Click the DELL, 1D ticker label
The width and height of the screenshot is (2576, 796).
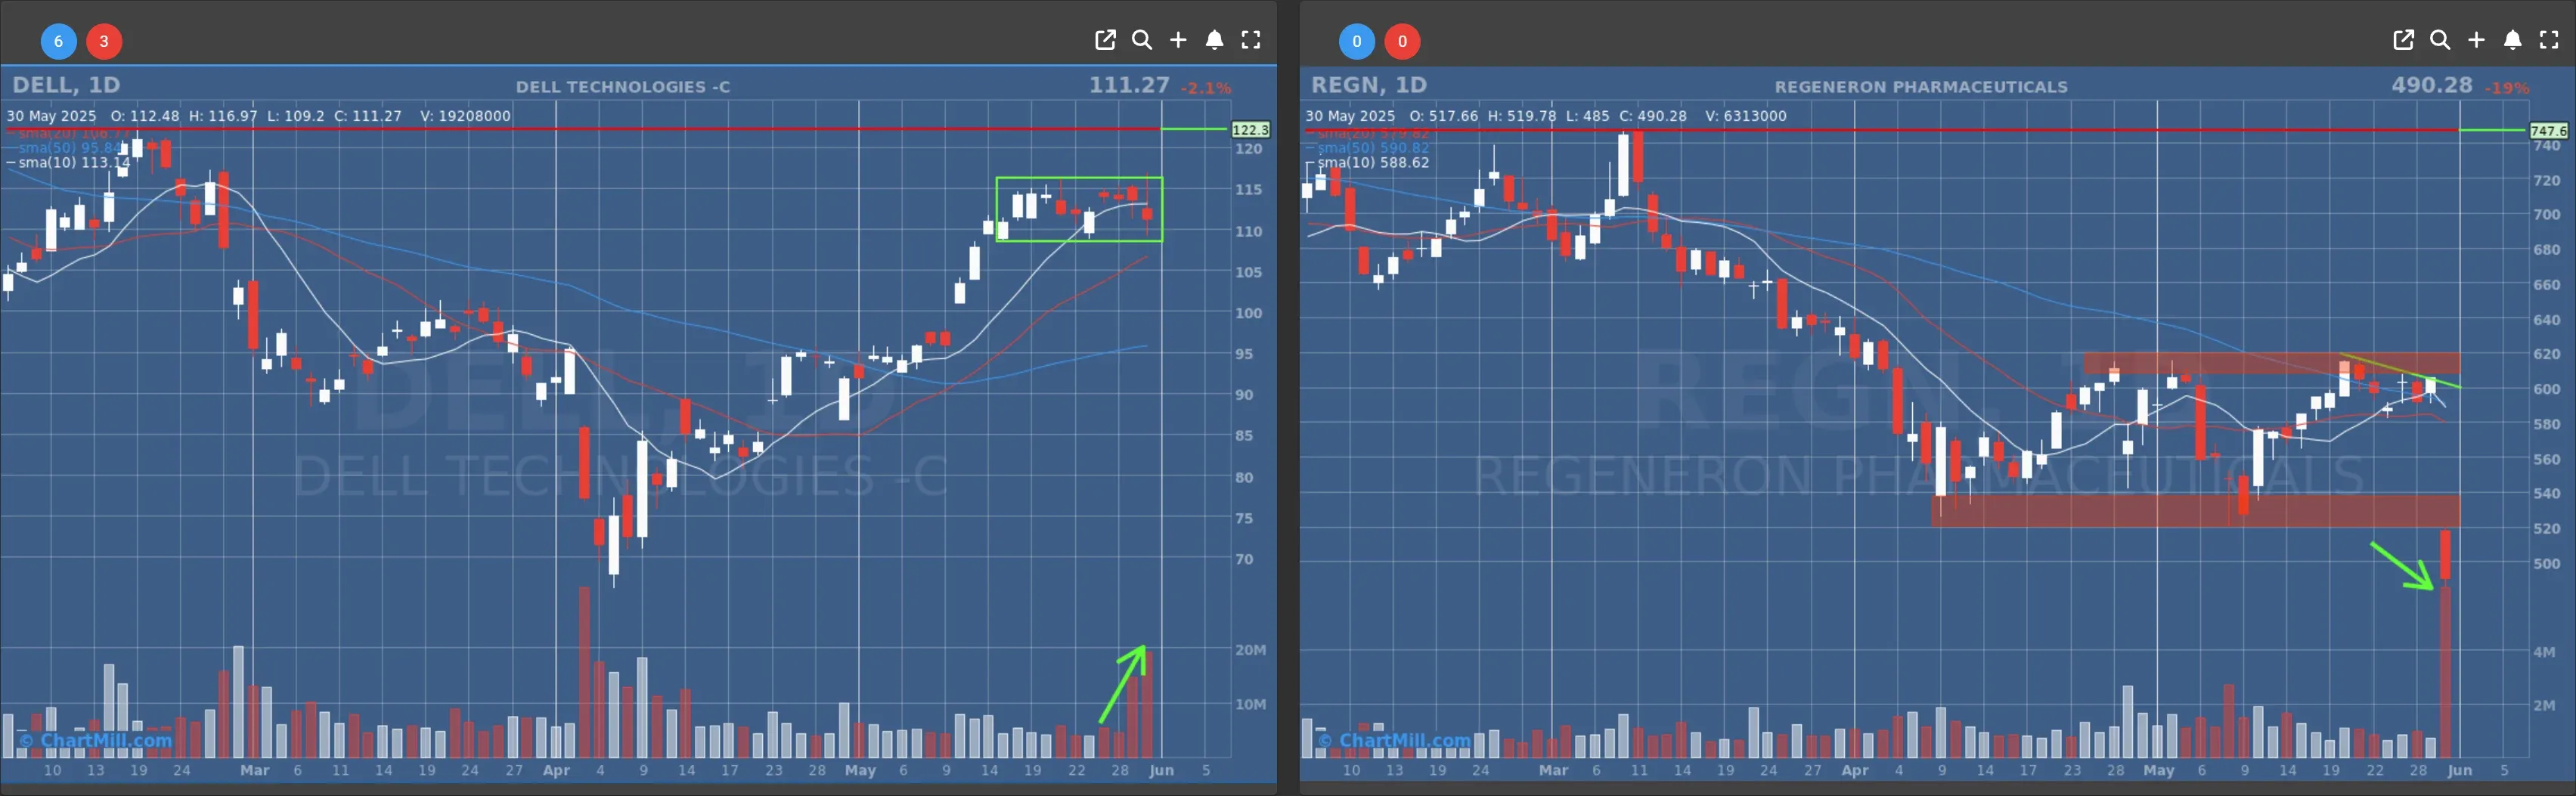tap(66, 85)
